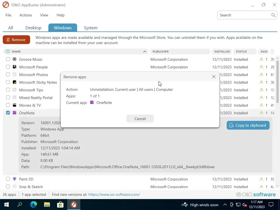This screenshot has width=280, height=210.
Task: Open the Actions menu
Action: [x=25, y=15]
